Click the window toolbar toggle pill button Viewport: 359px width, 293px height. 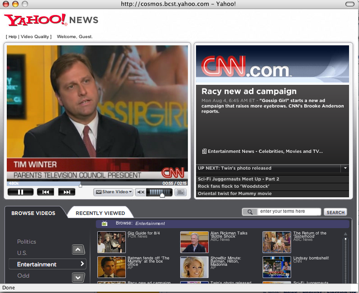point(350,4)
